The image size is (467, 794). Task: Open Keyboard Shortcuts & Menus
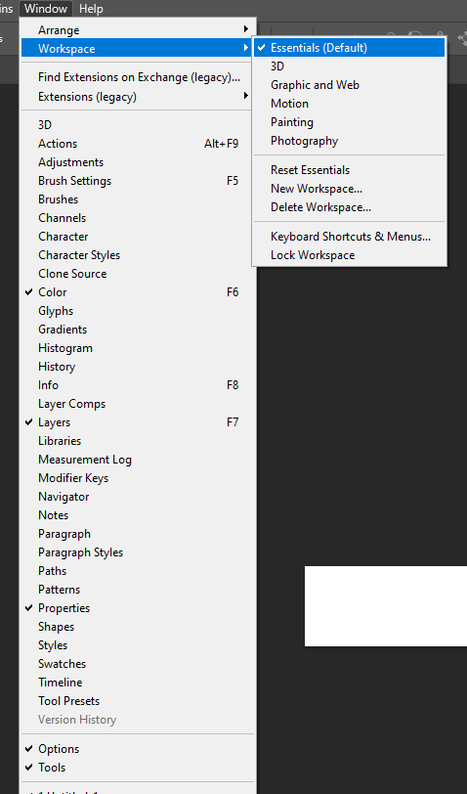coord(349,237)
